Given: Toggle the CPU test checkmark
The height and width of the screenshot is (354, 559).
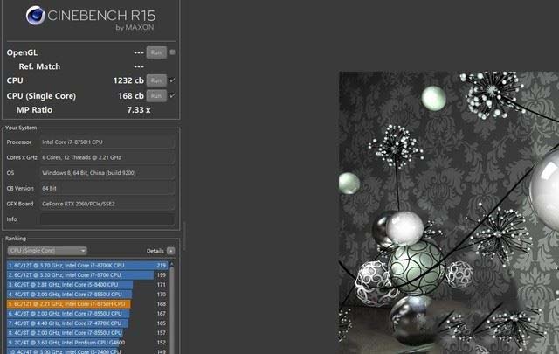Looking at the screenshot, I should pyautogui.click(x=173, y=80).
